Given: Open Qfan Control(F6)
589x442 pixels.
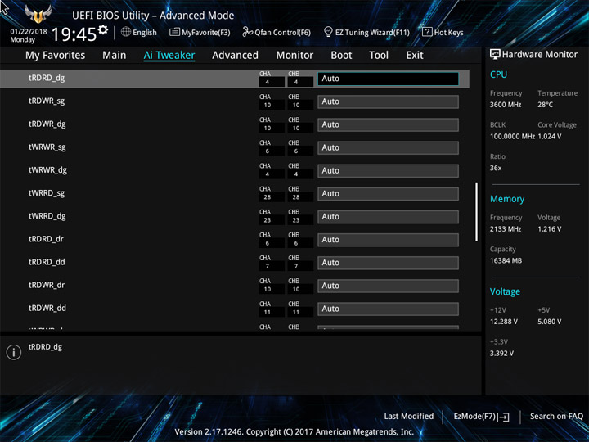Looking at the screenshot, I should point(277,32).
